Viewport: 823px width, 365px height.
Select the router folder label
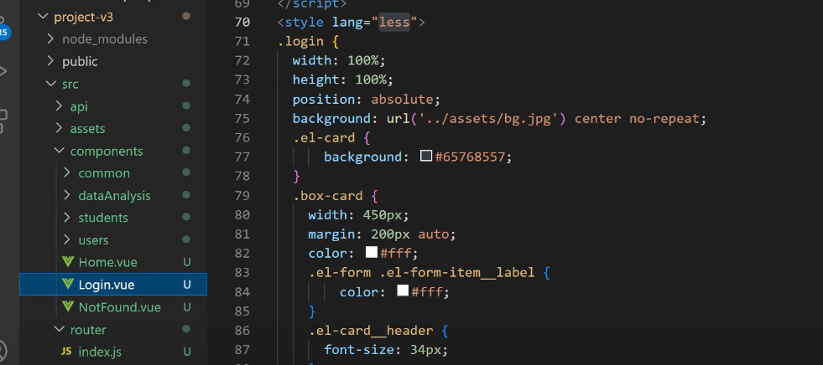click(x=88, y=330)
